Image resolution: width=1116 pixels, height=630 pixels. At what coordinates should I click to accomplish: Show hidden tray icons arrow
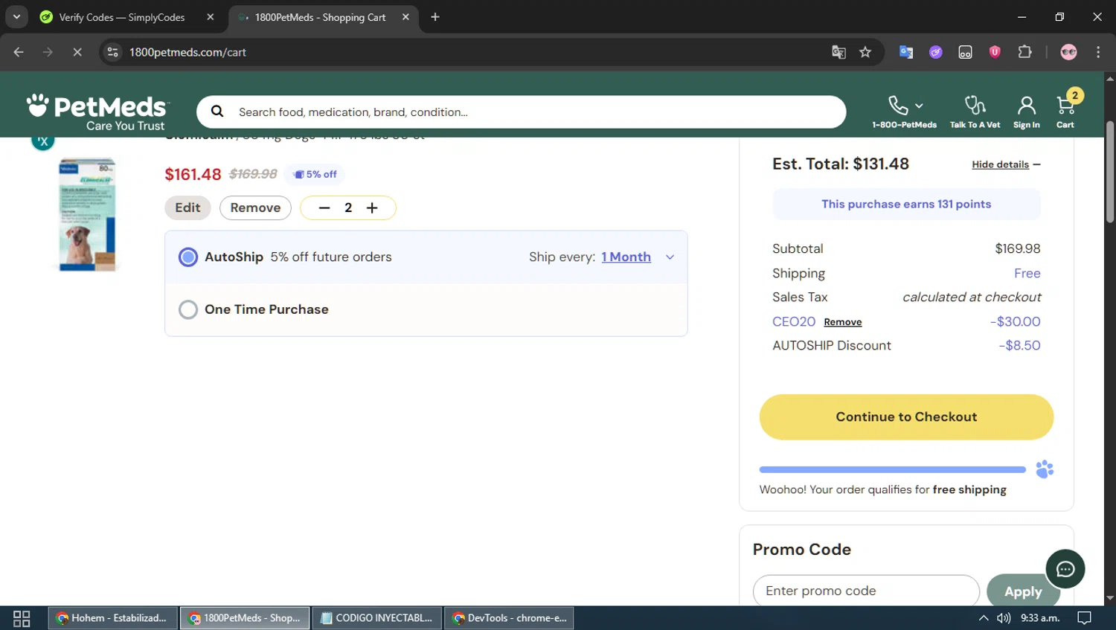click(984, 618)
